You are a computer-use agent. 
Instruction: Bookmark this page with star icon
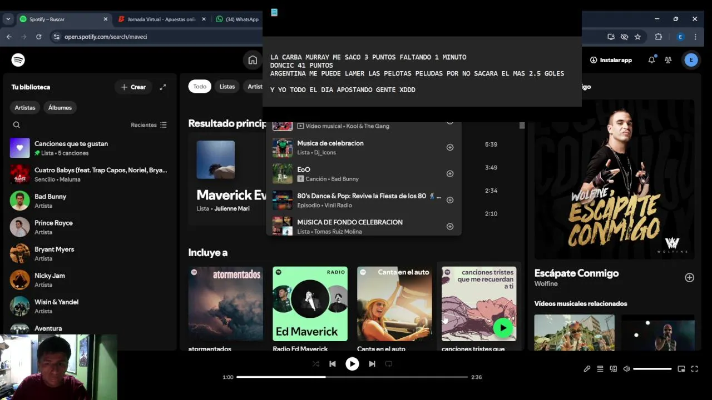(x=637, y=37)
